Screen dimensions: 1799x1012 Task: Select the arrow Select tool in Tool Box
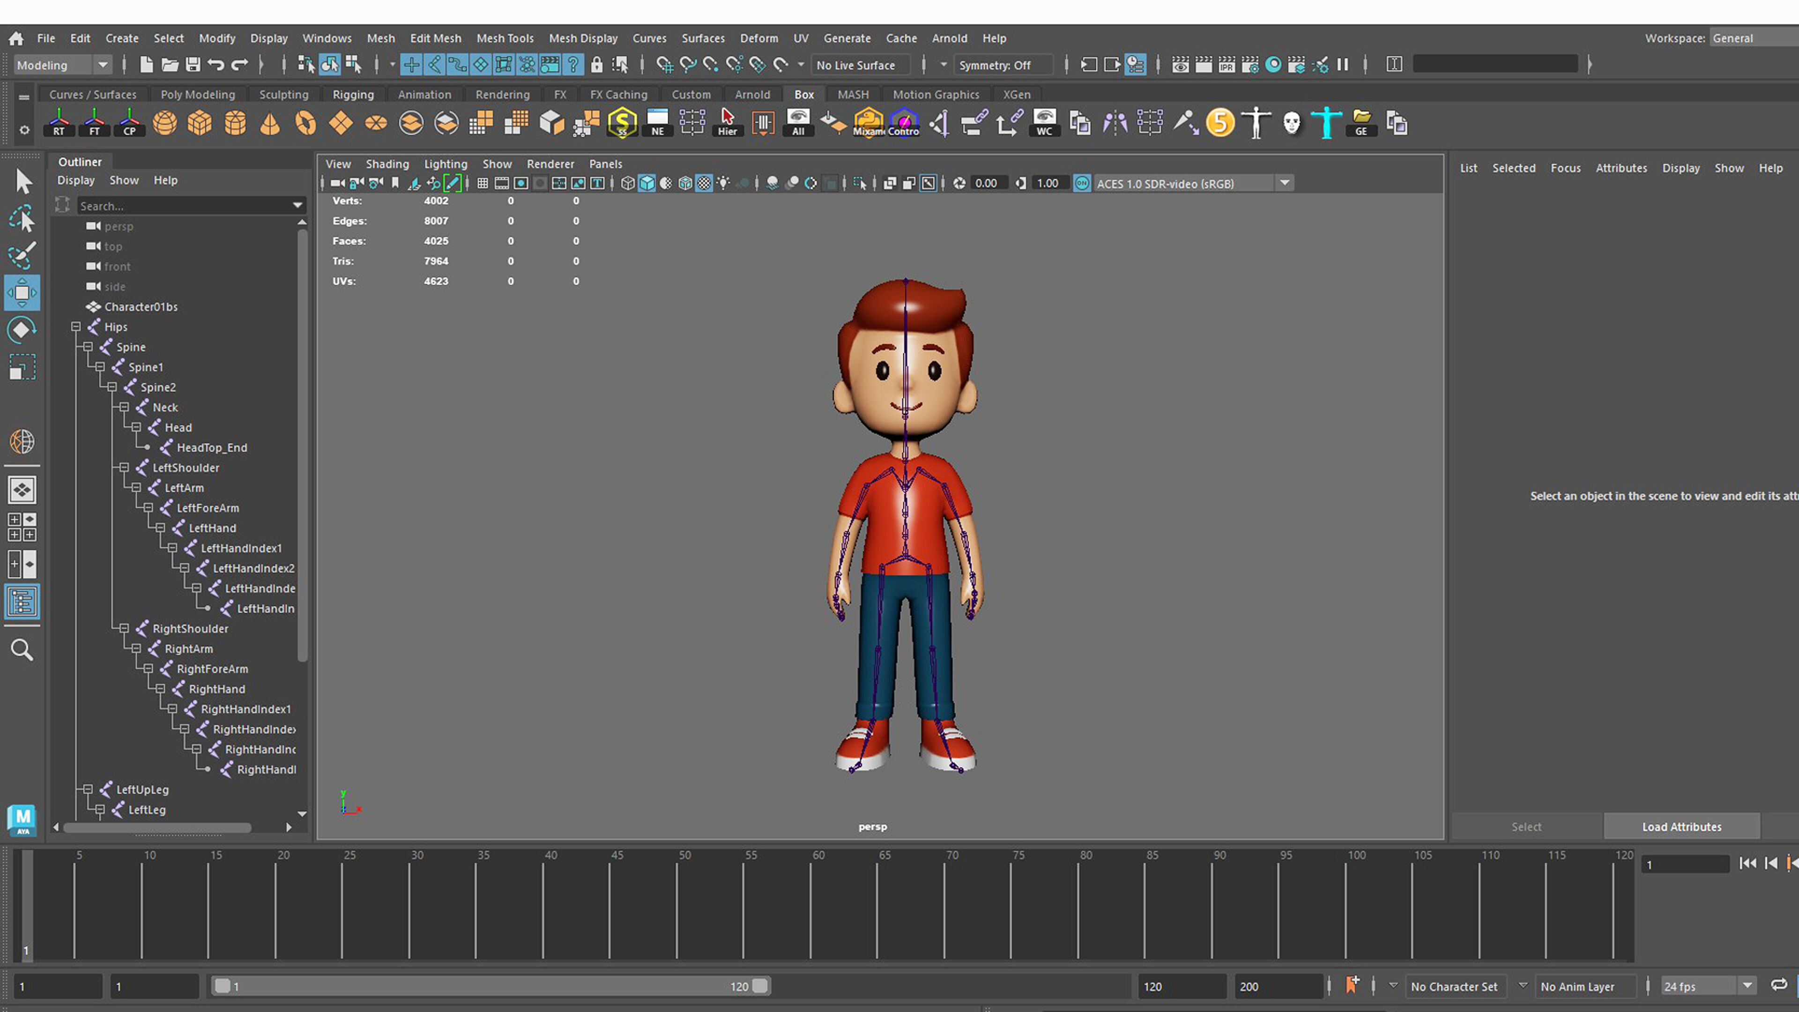pos(23,182)
